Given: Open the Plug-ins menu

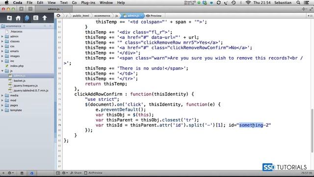Looking at the screenshot, I should [88, 2].
